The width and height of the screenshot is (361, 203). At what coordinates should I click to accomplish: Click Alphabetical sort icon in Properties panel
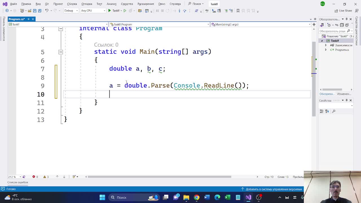click(x=327, y=111)
